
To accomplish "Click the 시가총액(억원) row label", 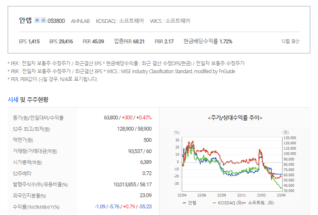I will 27,162.
